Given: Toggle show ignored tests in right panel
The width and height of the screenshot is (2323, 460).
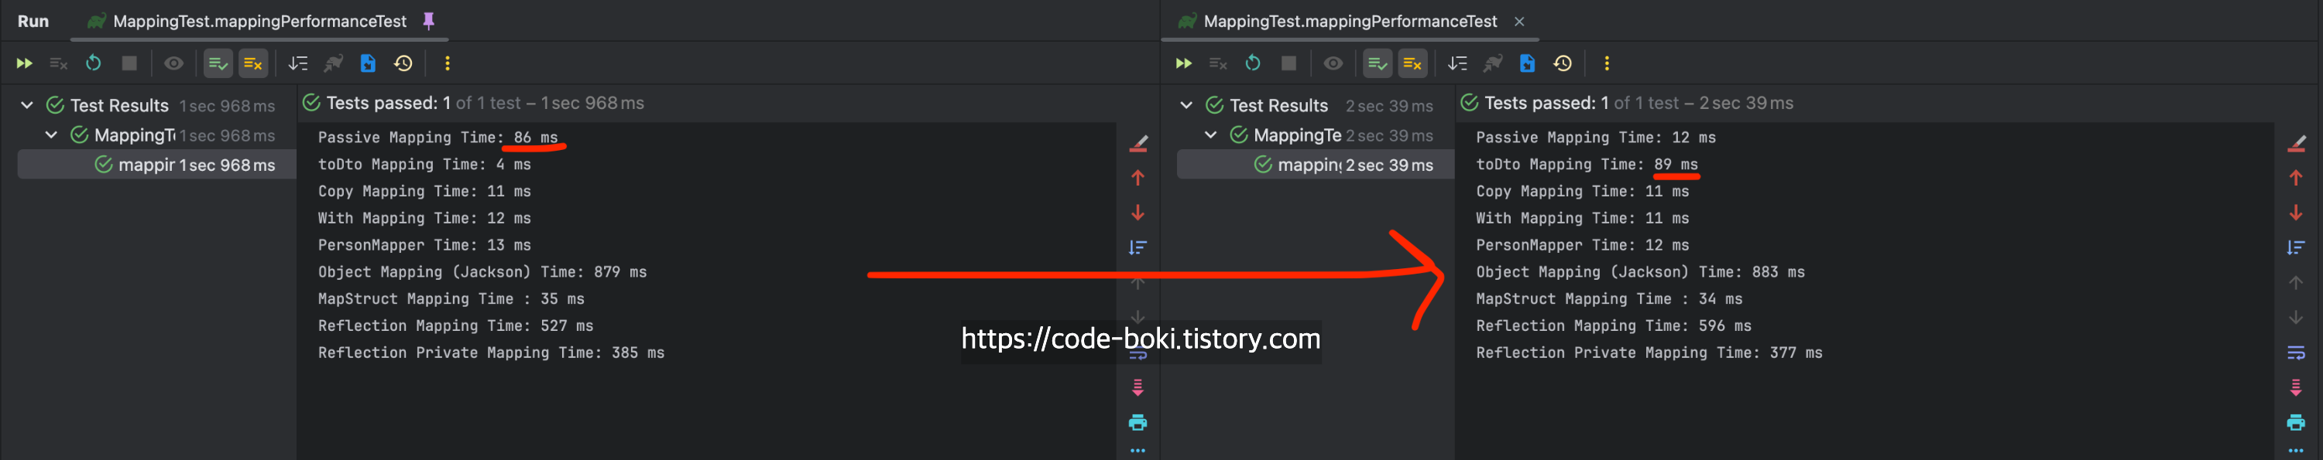Looking at the screenshot, I should pos(1412,63).
